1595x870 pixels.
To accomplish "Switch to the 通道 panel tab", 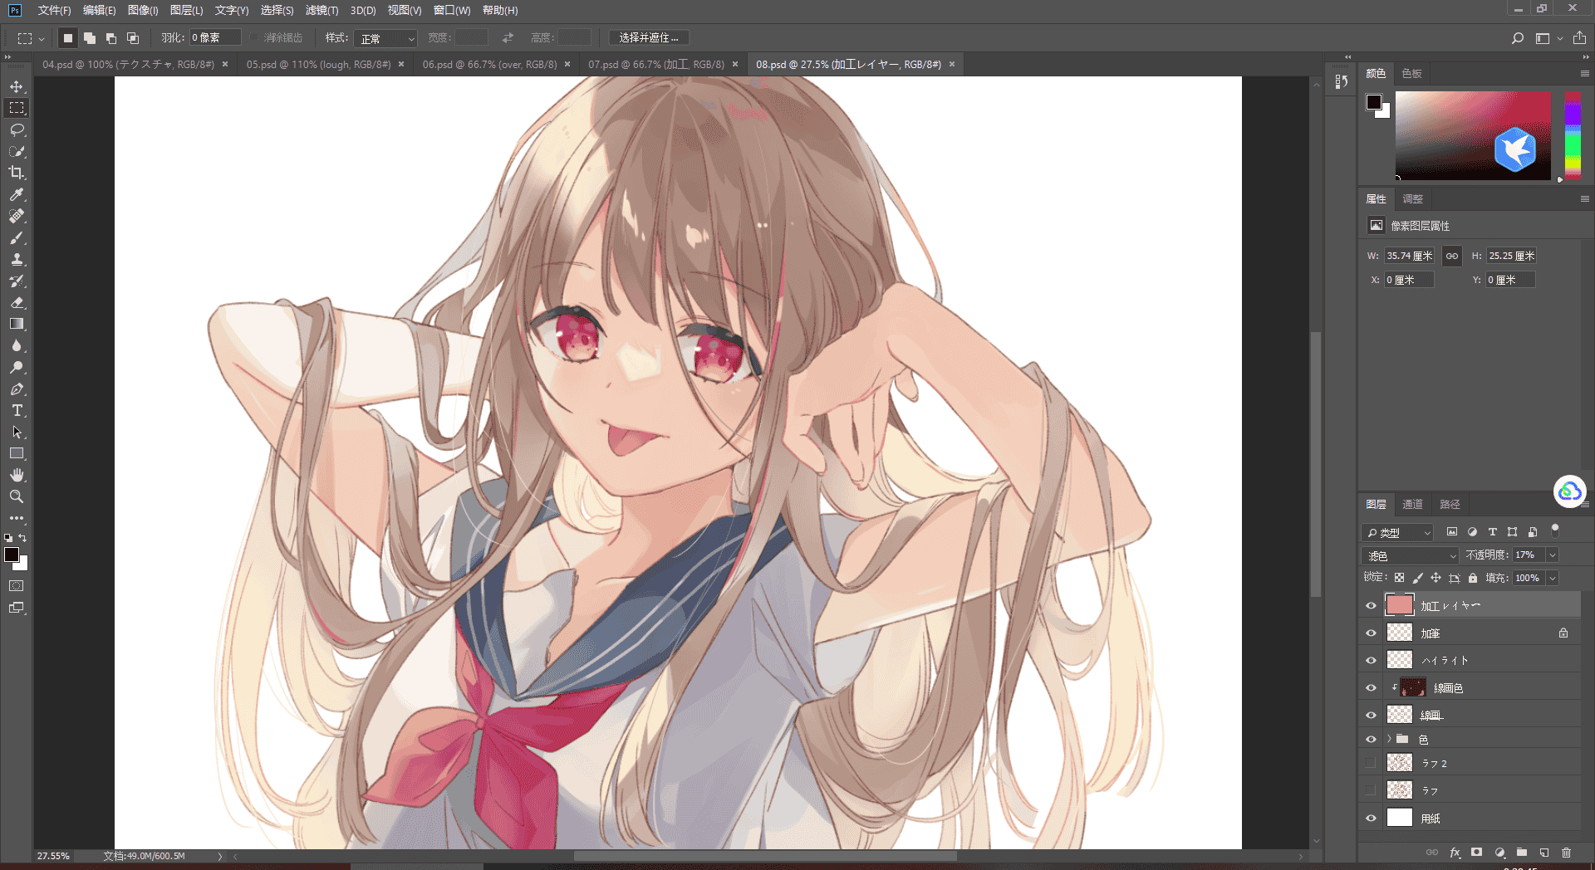I will pyautogui.click(x=1412, y=504).
